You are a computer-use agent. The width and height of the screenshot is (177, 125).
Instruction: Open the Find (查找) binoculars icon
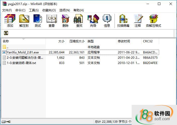coord(79,21)
